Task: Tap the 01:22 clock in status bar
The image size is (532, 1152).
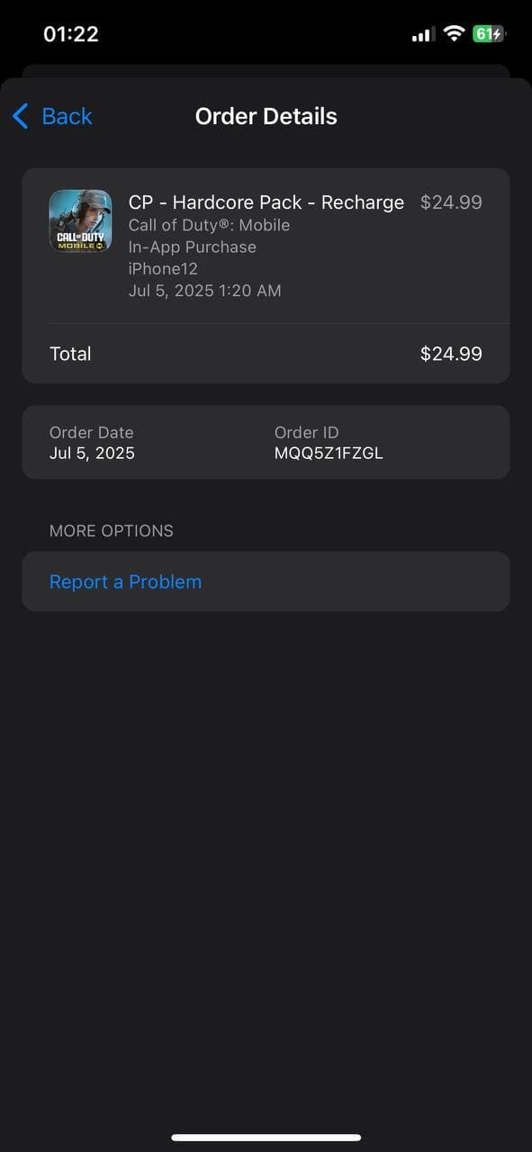Action: click(x=71, y=34)
